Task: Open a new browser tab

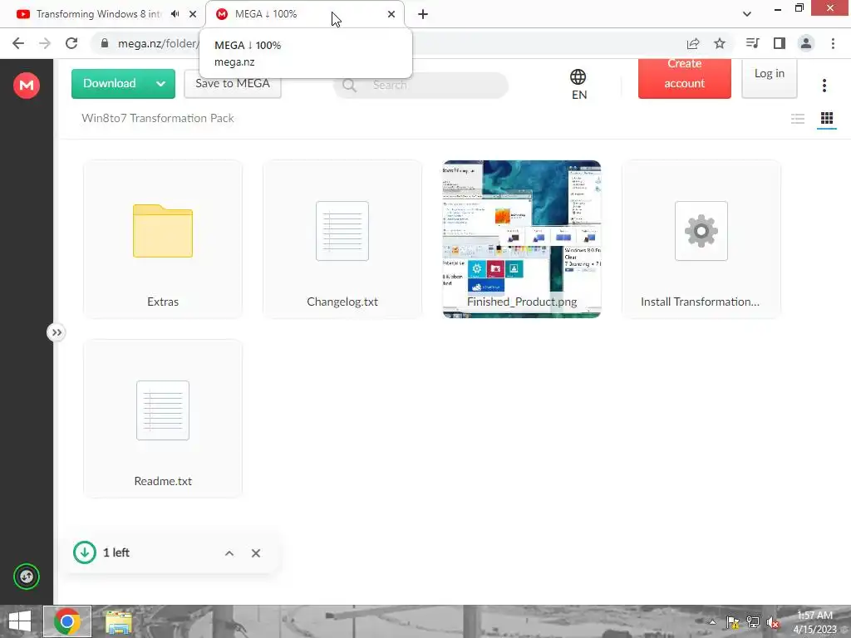Action: tap(423, 14)
